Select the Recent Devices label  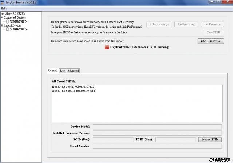12,25
